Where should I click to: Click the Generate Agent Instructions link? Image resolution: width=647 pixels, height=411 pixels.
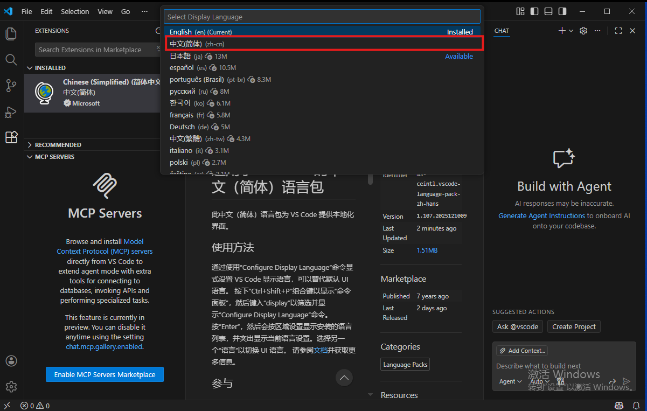click(541, 215)
